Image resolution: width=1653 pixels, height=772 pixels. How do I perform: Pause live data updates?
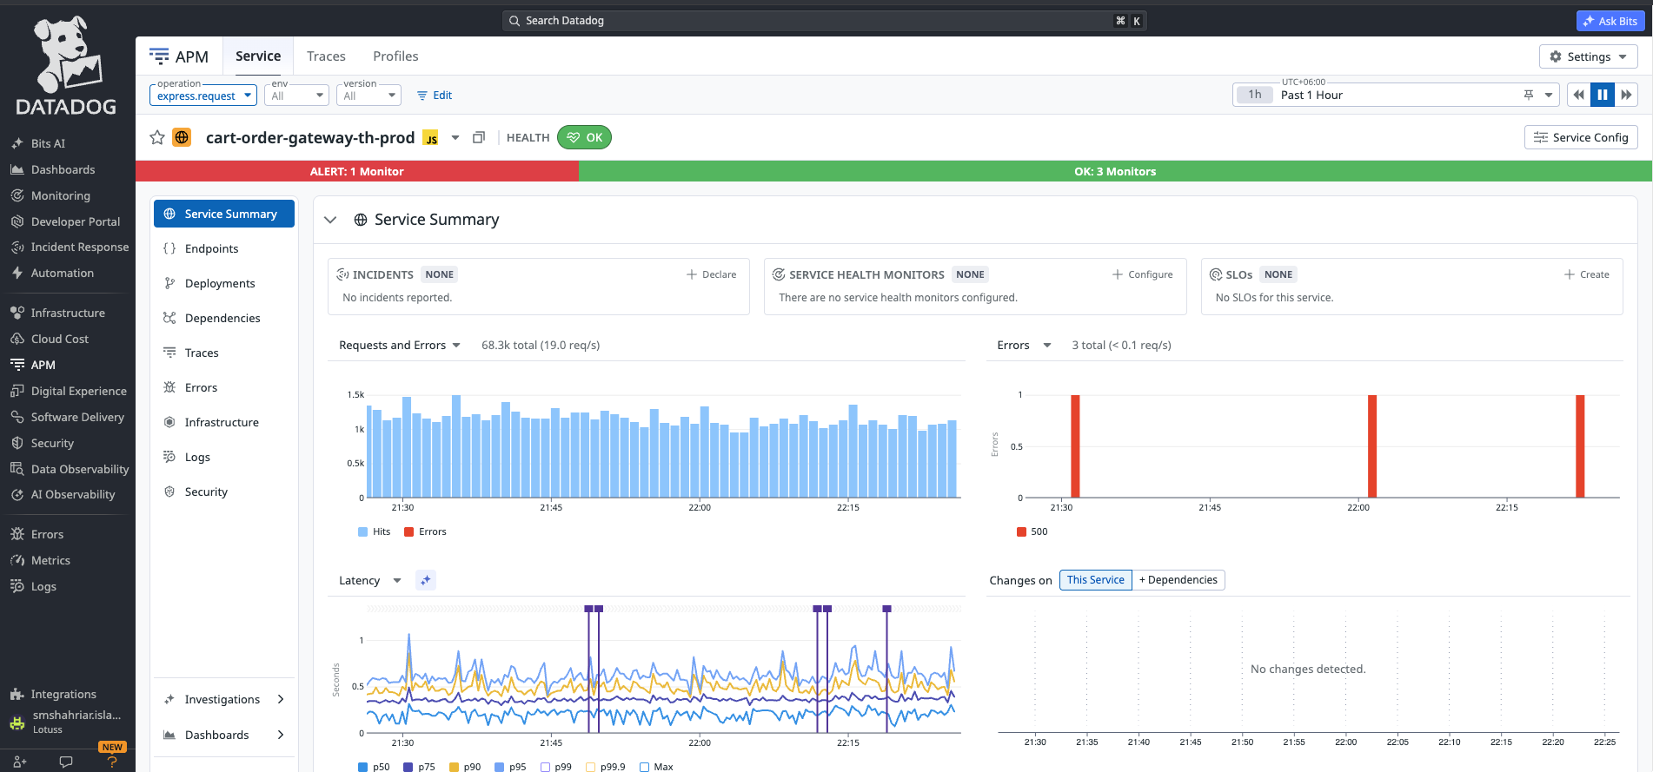(x=1602, y=95)
